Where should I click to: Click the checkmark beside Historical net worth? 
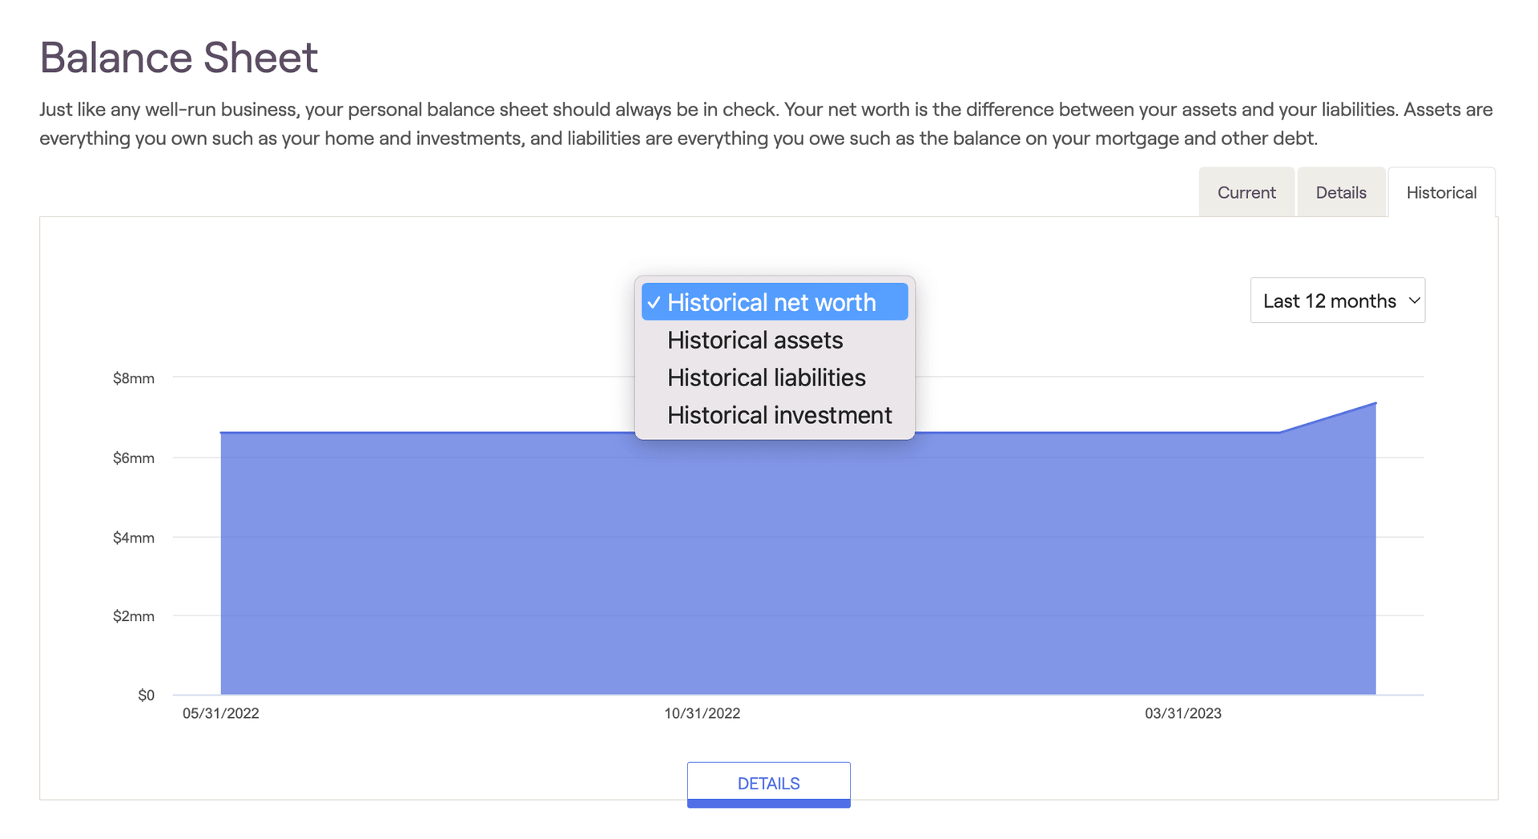point(654,303)
